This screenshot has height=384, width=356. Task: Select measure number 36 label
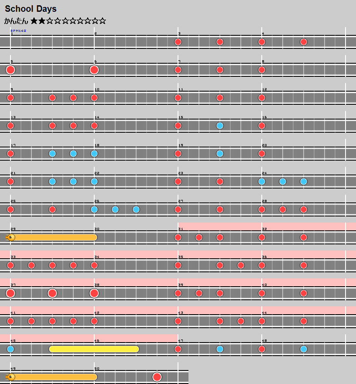[264, 257]
